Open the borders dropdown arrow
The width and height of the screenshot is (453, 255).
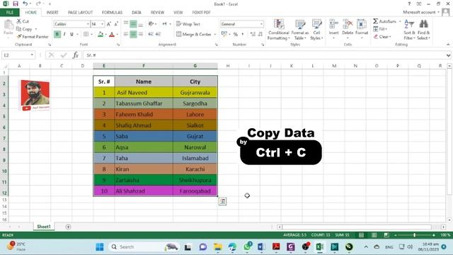pos(91,35)
